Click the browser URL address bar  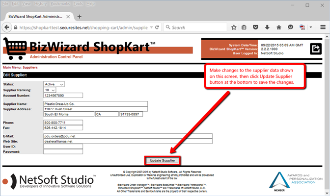[x=83, y=27]
